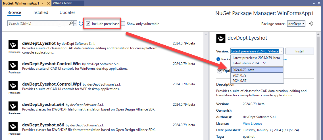Click the selected Version combo box text
Image resolution: width=323 pixels, height=140 pixels.
pos(255,51)
